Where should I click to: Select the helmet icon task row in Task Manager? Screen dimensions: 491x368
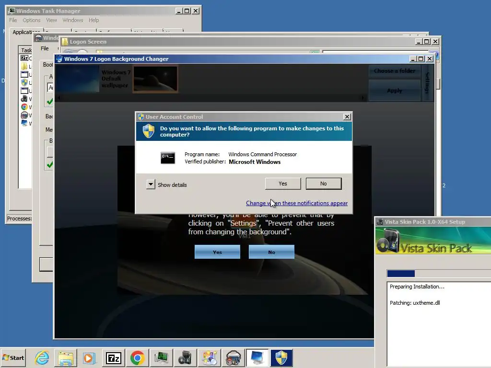26,115
